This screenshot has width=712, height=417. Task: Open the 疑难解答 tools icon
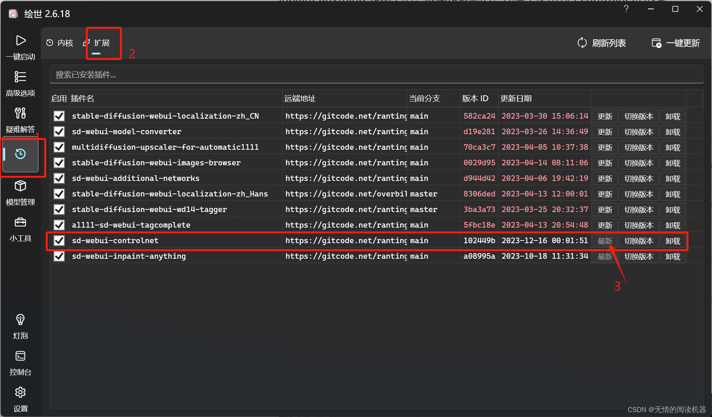click(20, 113)
